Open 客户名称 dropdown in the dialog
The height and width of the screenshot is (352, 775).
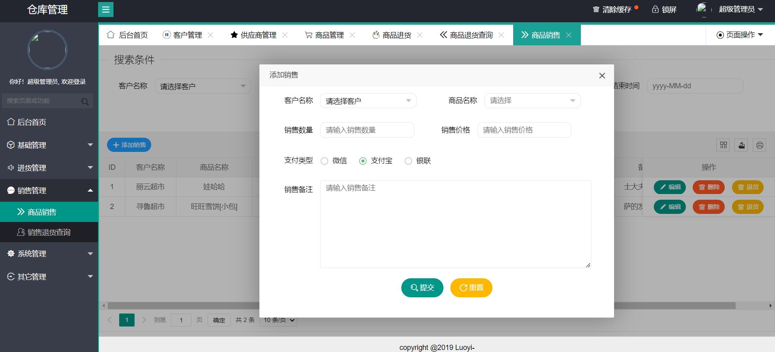368,101
